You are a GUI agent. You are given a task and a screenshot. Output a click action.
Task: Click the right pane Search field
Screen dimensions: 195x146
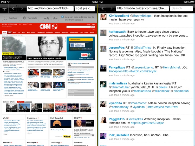(181, 9)
